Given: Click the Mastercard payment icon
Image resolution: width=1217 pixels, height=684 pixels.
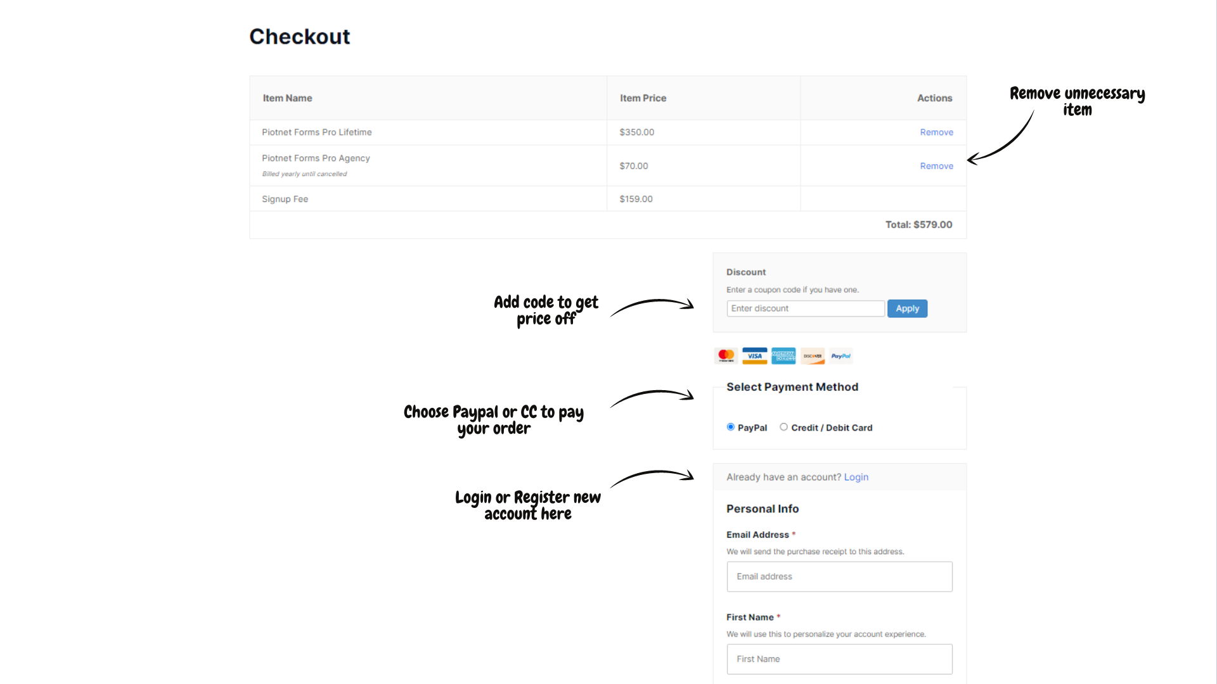Looking at the screenshot, I should click(x=726, y=355).
